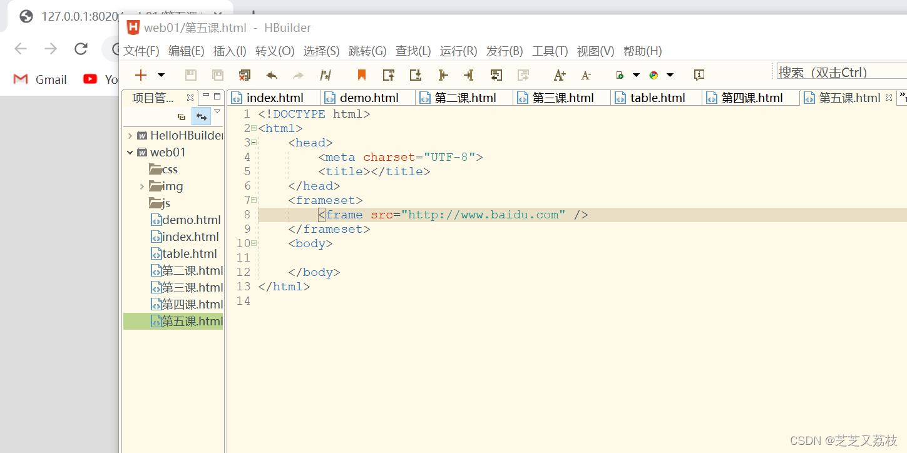
Task: Click the Undo arrow icon
Action: pos(272,75)
